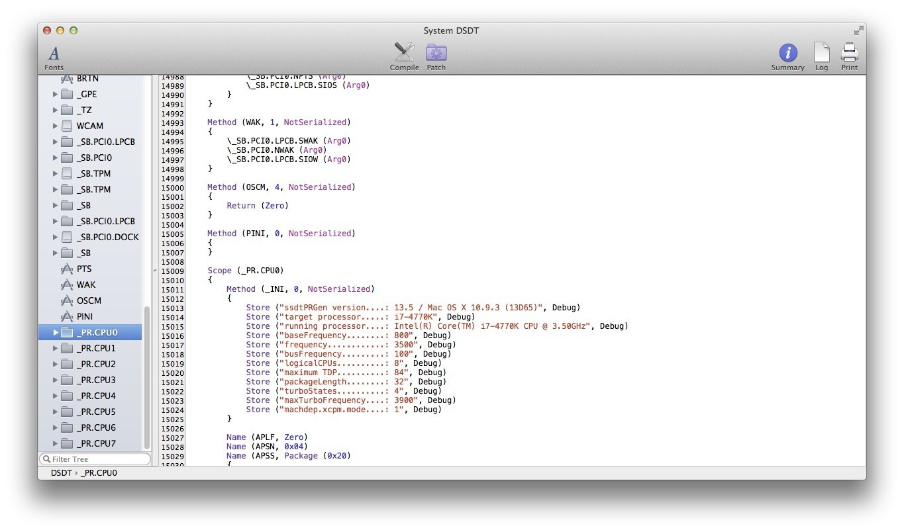Click the folder icon for _PR.CPU4
The image size is (904, 532).
66,396
